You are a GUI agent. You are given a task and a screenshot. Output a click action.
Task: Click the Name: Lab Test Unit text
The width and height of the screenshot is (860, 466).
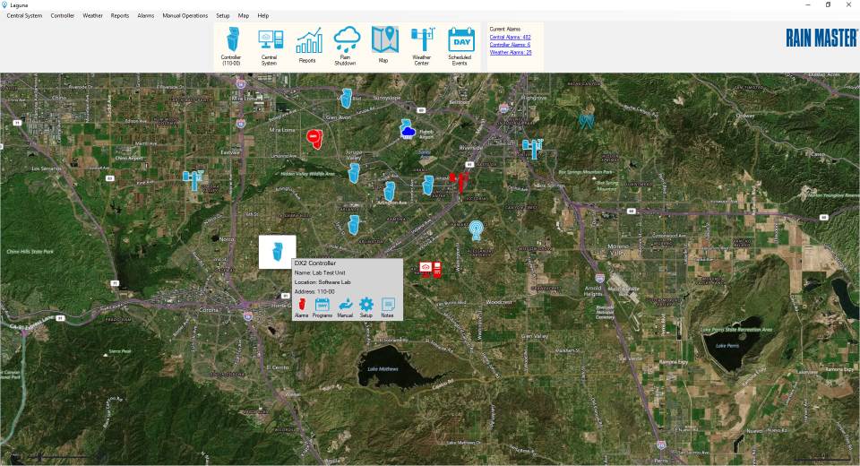coord(320,272)
